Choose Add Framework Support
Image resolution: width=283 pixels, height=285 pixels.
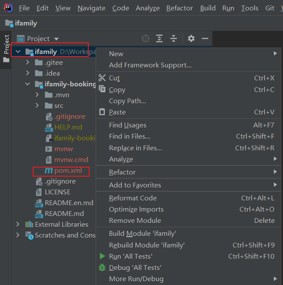(188, 65)
